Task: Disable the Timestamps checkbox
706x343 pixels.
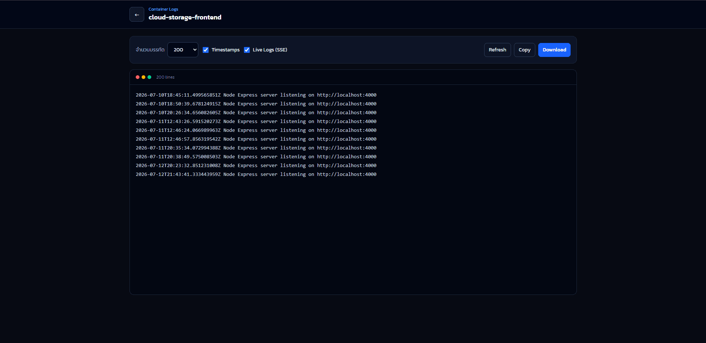Action: (206, 50)
